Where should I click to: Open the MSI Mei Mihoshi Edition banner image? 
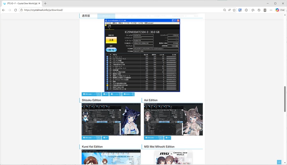coord(173,157)
